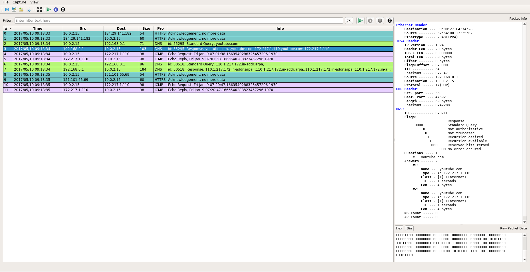The height and width of the screenshot is (272, 530).
Task: Select packet 7 DNS response size 184
Action: (x=198, y=69)
